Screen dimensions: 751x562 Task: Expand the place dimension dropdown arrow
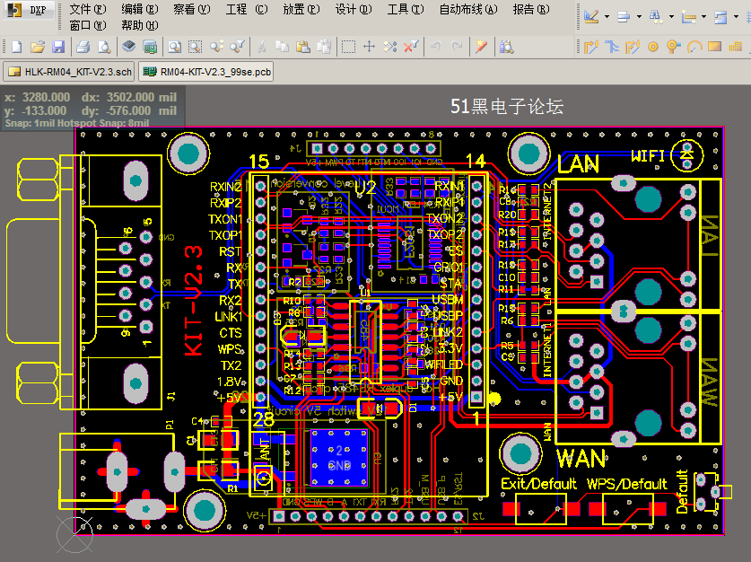[703, 17]
